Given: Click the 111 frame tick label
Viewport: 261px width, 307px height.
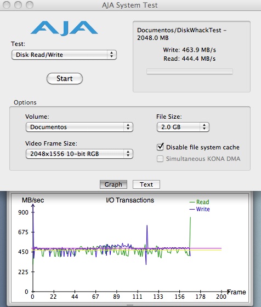Looking at the screenshot, I should (138, 297).
